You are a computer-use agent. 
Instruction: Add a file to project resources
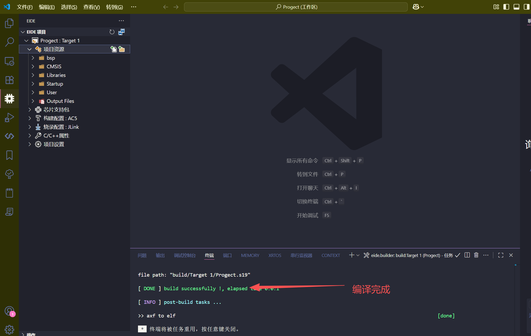coord(113,49)
